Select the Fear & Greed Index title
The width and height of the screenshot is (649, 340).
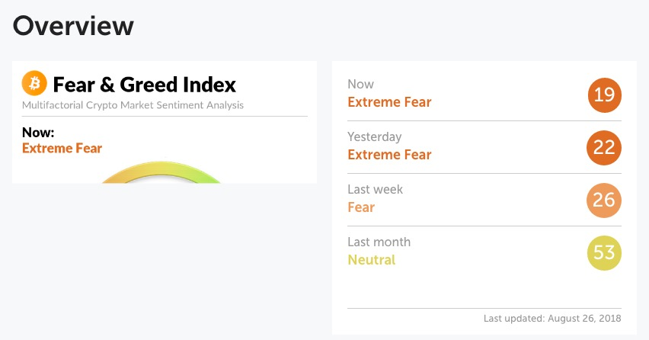coord(145,85)
